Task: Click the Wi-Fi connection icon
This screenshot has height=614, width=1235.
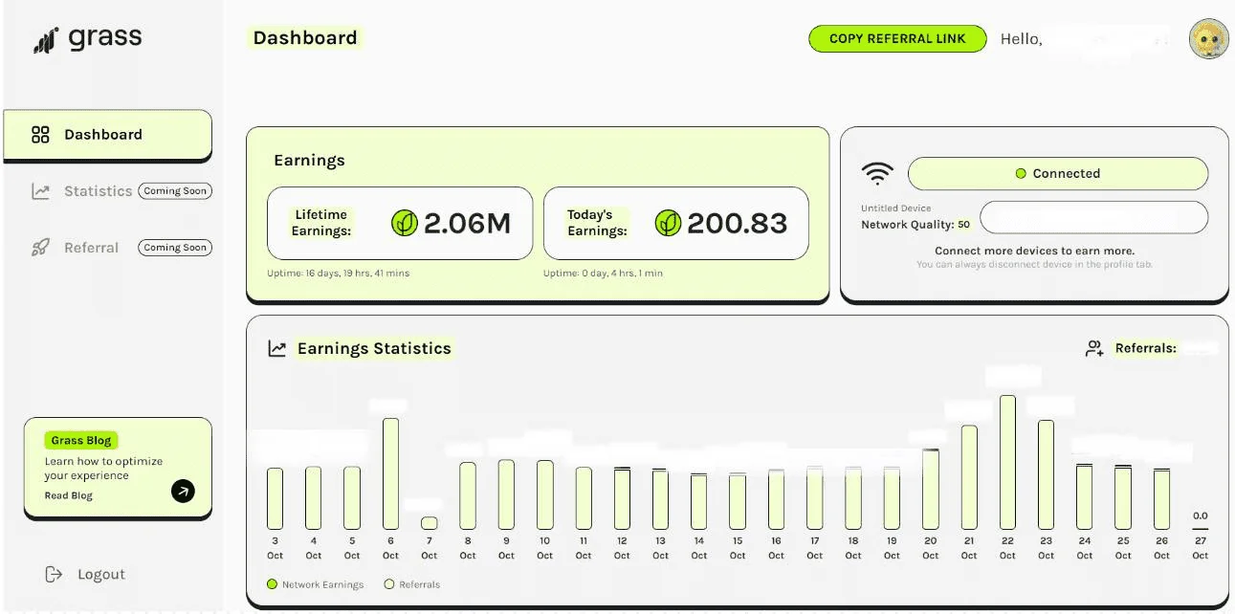Action: (877, 173)
